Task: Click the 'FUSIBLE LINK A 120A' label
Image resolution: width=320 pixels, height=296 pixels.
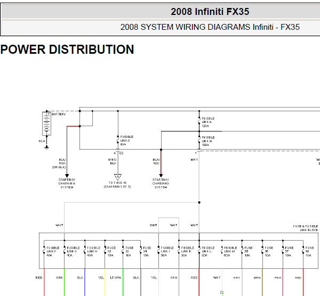Action: [208, 122]
